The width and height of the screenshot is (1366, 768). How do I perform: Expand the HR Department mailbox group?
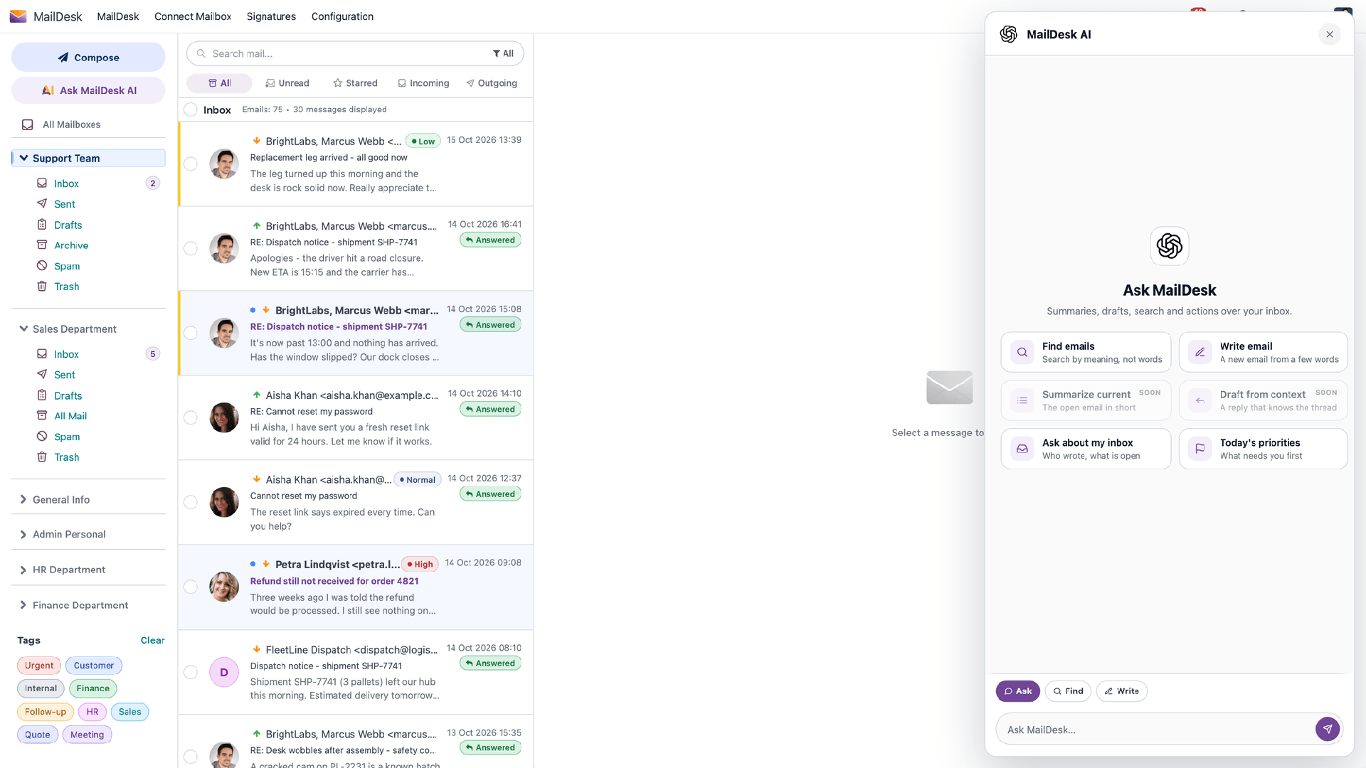23,570
